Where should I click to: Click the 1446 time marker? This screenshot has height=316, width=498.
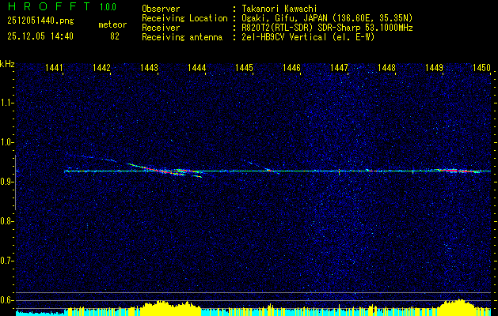[291, 67]
